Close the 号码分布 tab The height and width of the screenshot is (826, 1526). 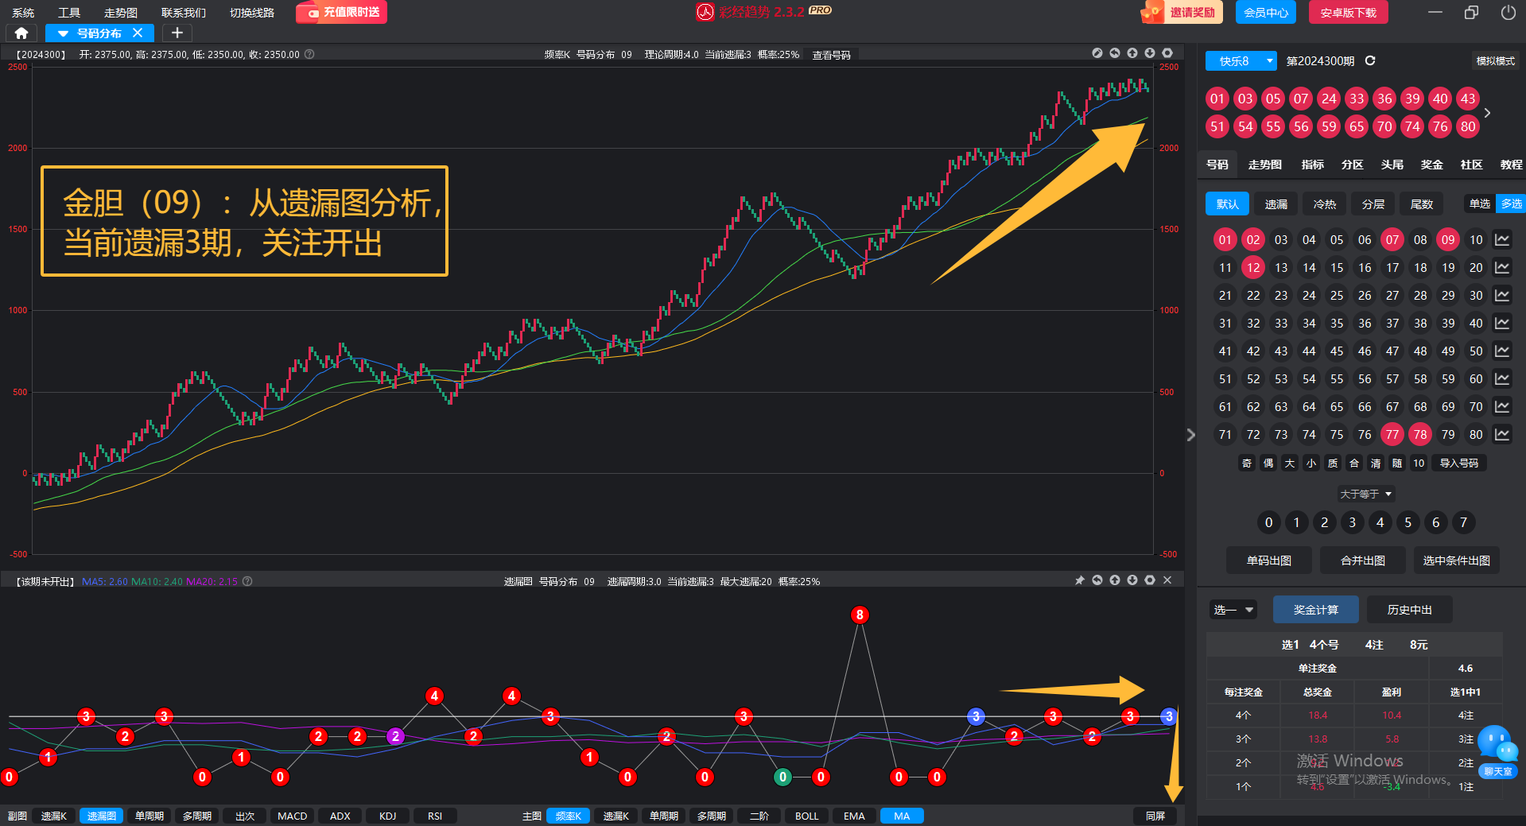coord(138,33)
